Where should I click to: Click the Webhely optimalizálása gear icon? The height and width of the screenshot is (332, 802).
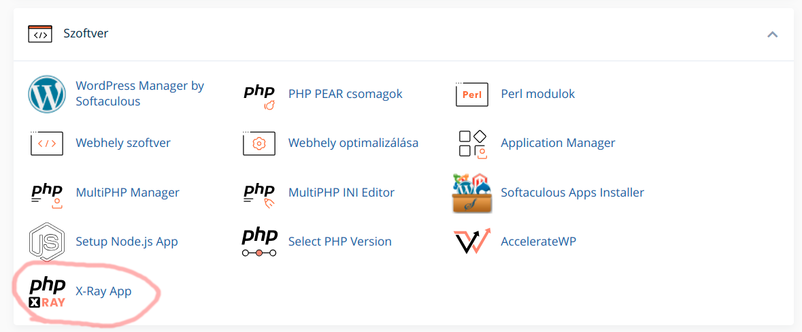click(x=258, y=144)
